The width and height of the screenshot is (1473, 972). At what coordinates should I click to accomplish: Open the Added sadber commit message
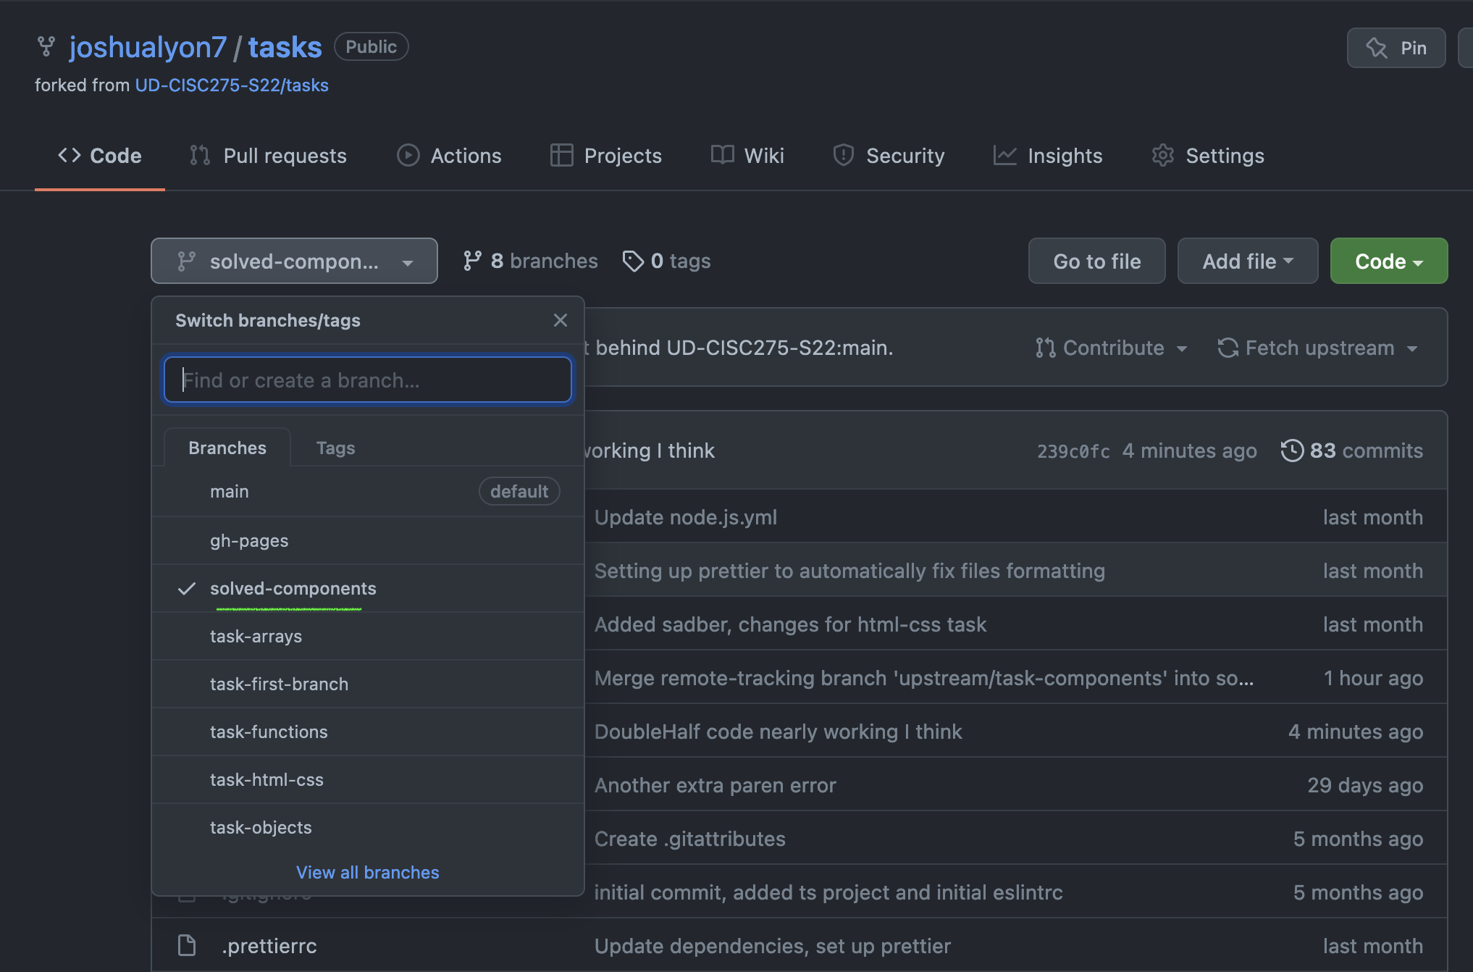[x=790, y=624]
